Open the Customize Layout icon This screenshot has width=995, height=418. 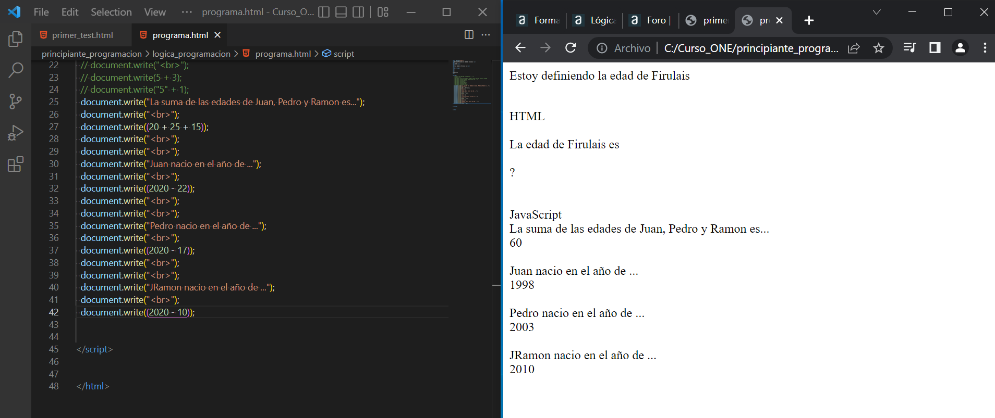383,12
